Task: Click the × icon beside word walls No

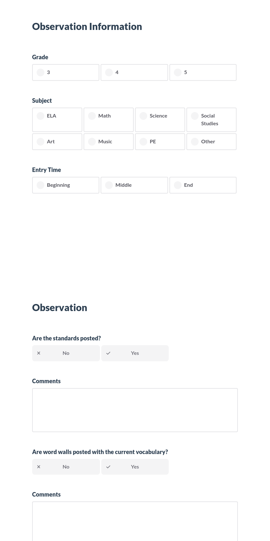Action: (x=39, y=467)
